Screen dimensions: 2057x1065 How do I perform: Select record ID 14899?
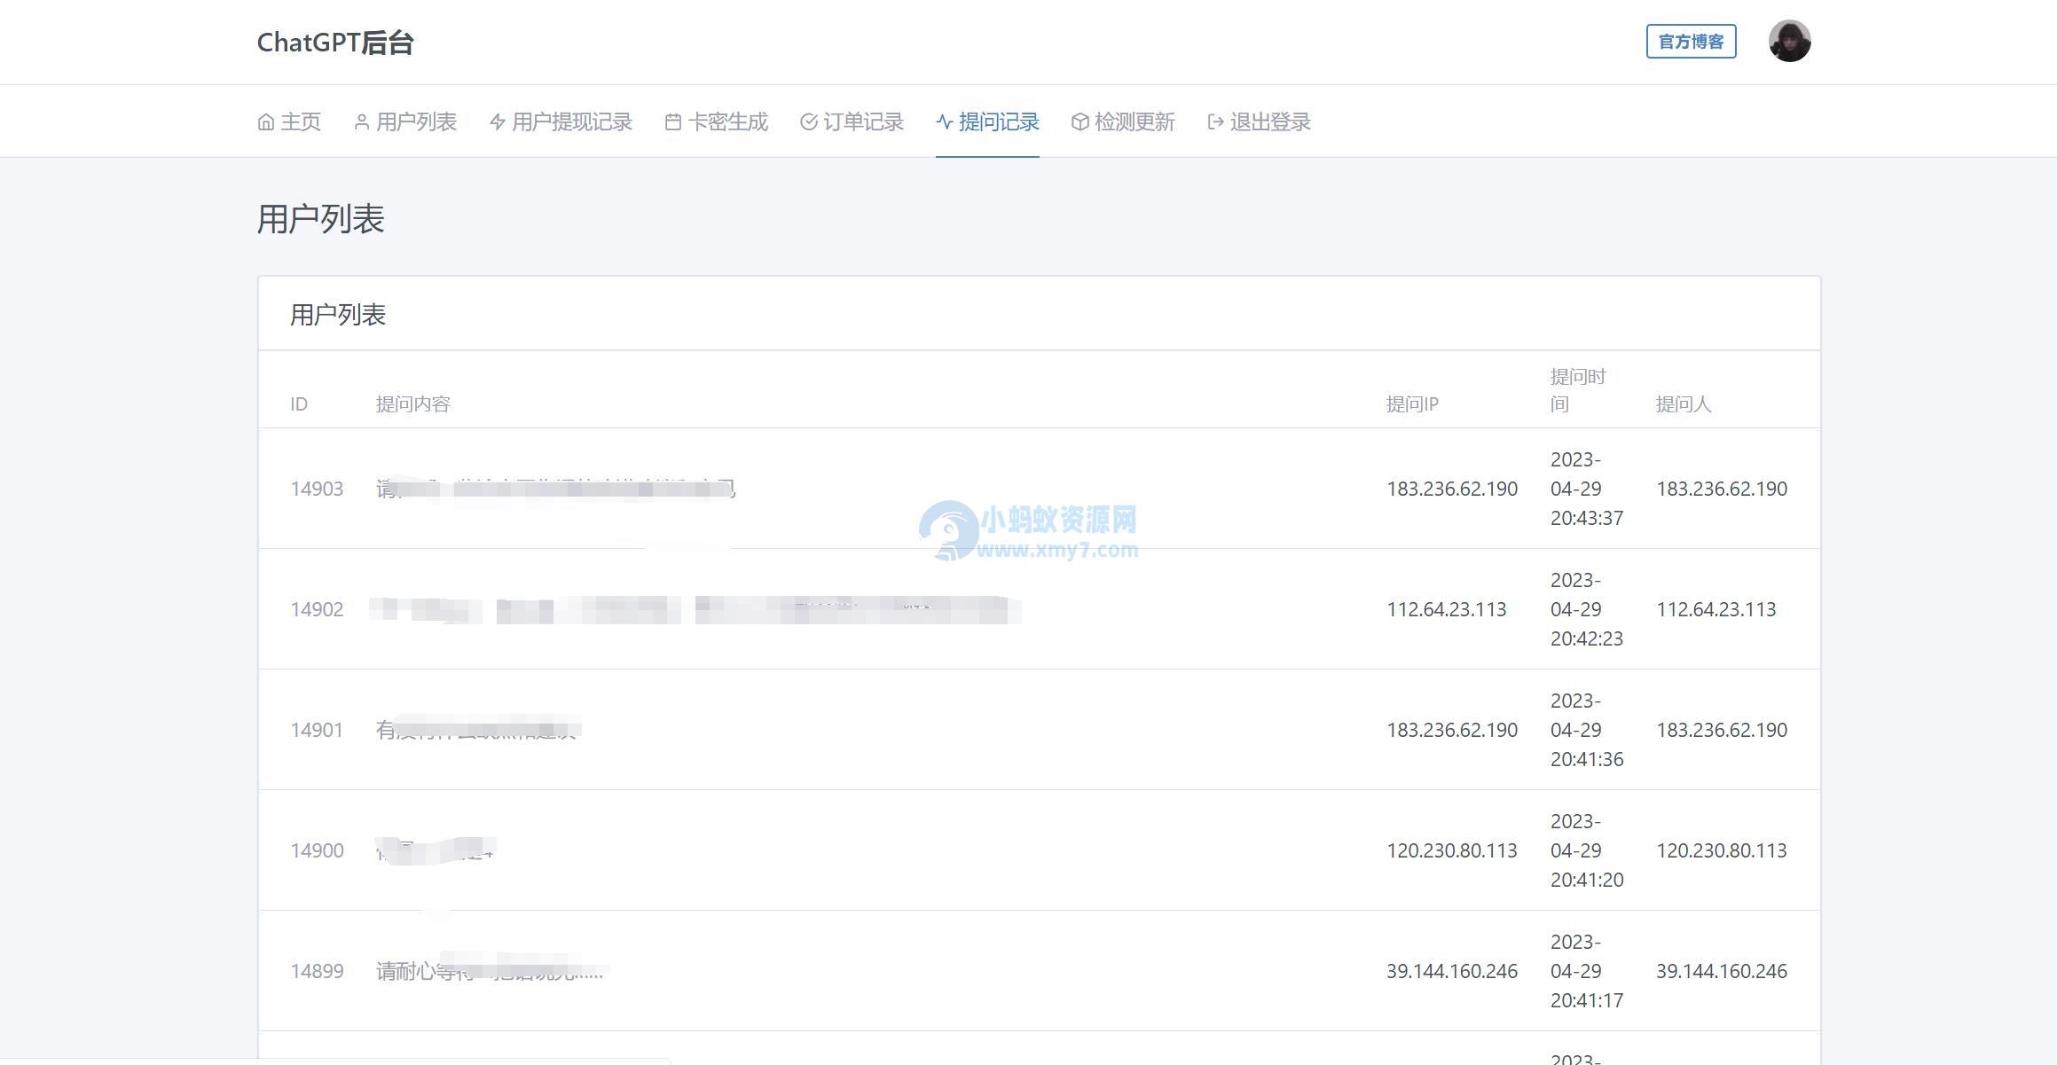point(317,971)
